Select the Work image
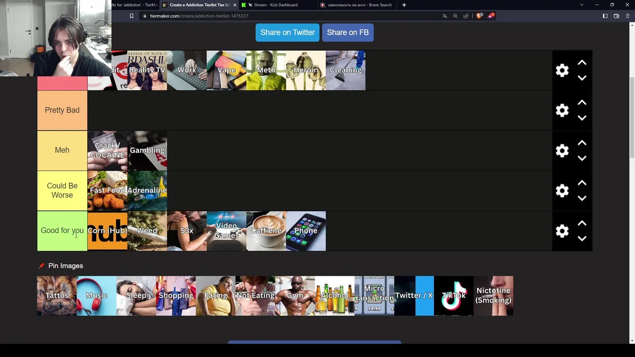The image size is (635, 357). click(187, 70)
